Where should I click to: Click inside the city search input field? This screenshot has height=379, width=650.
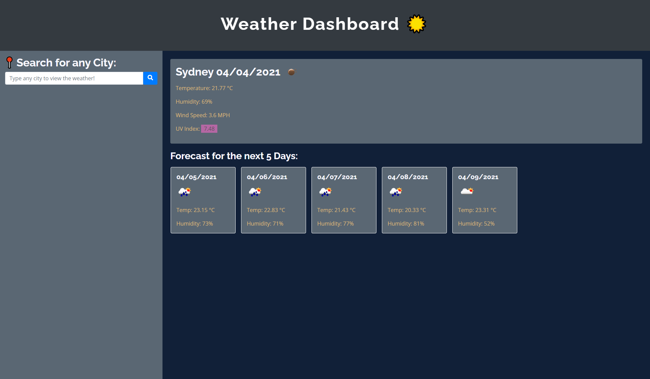74,78
